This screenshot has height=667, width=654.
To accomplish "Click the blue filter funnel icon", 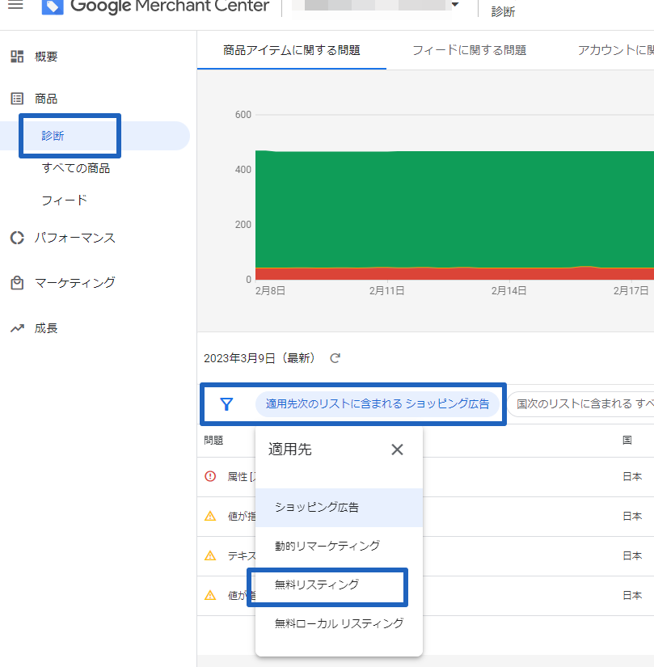I will (226, 404).
